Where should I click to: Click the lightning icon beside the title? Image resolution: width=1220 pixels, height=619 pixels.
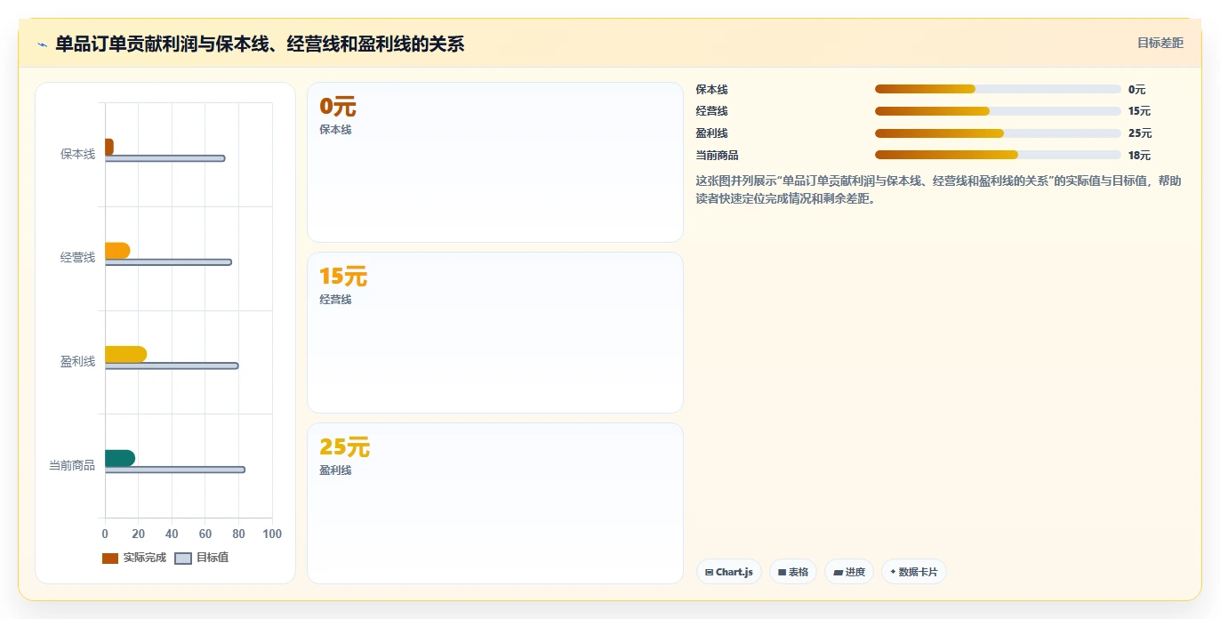(42, 44)
